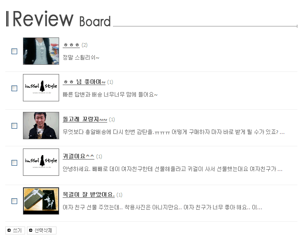Open the gift box photo thumbnail
Image resolution: width=304 pixels, height=245 pixels.
pos(41,201)
